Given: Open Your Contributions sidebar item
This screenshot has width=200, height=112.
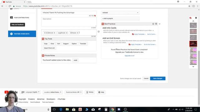Looking at the screenshot, I should coord(20,17).
